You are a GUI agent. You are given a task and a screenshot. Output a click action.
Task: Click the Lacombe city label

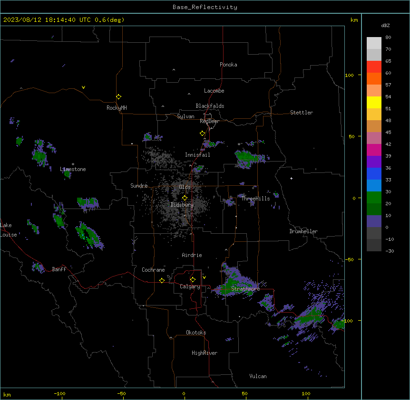[214, 91]
